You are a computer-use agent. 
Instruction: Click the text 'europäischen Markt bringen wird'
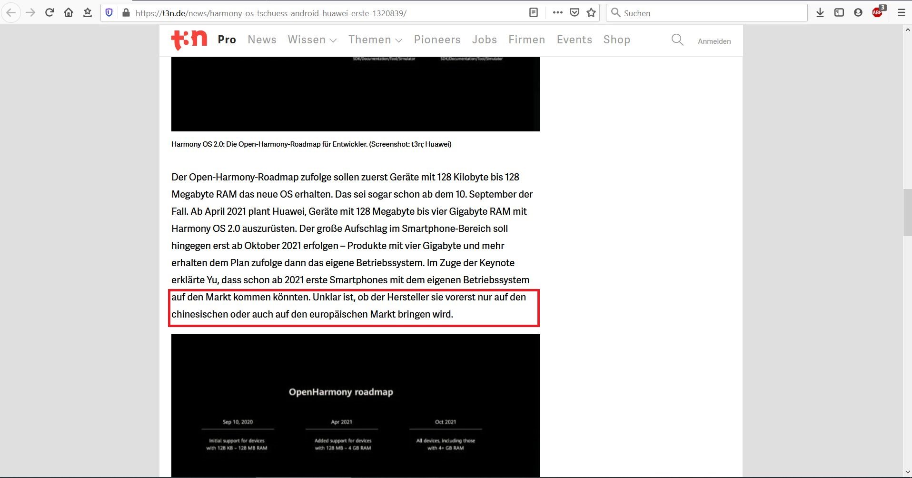click(x=381, y=314)
